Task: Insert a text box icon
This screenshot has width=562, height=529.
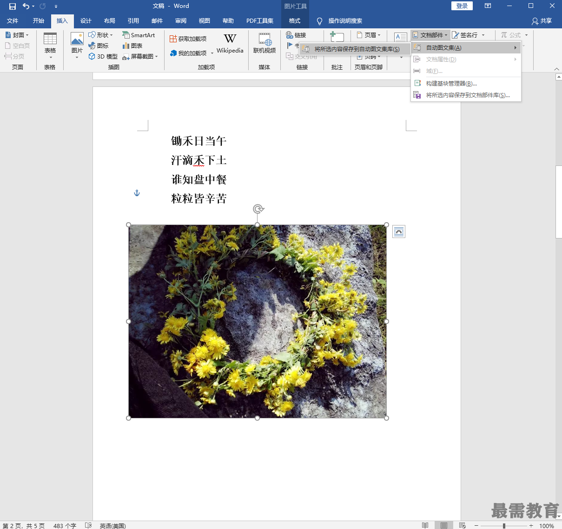Action: tap(401, 37)
